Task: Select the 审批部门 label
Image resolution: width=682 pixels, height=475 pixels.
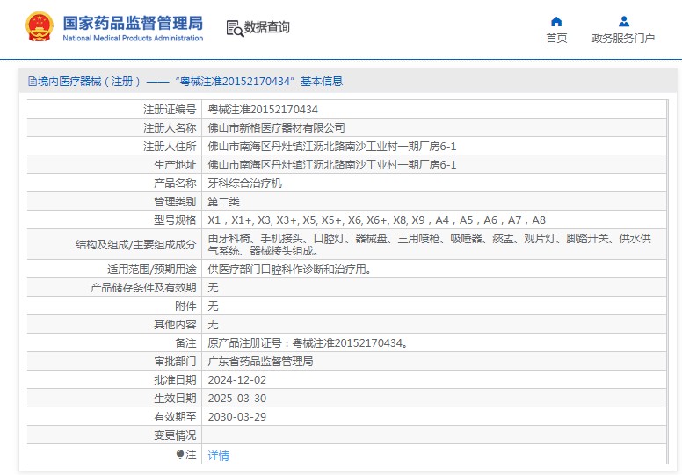Action: click(x=175, y=362)
